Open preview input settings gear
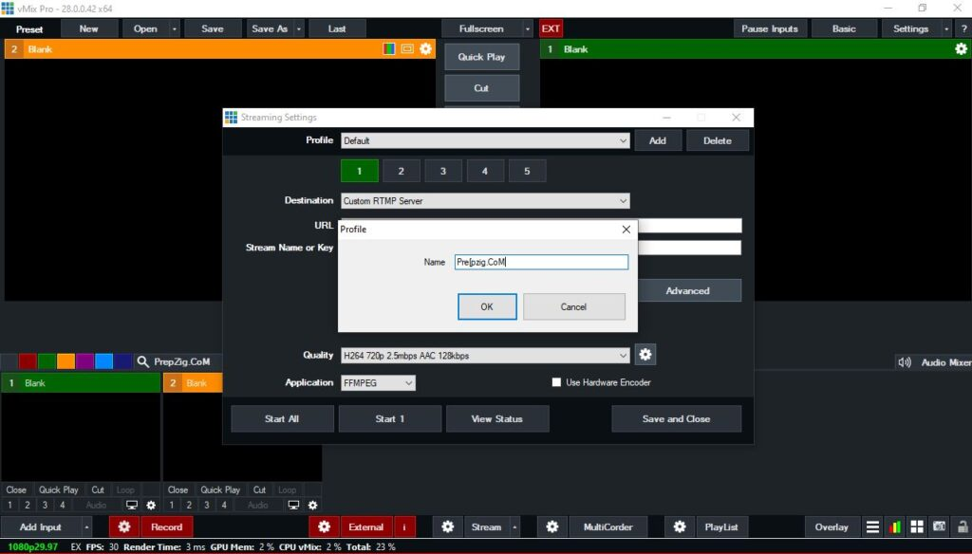This screenshot has width=972, height=554. [x=426, y=49]
